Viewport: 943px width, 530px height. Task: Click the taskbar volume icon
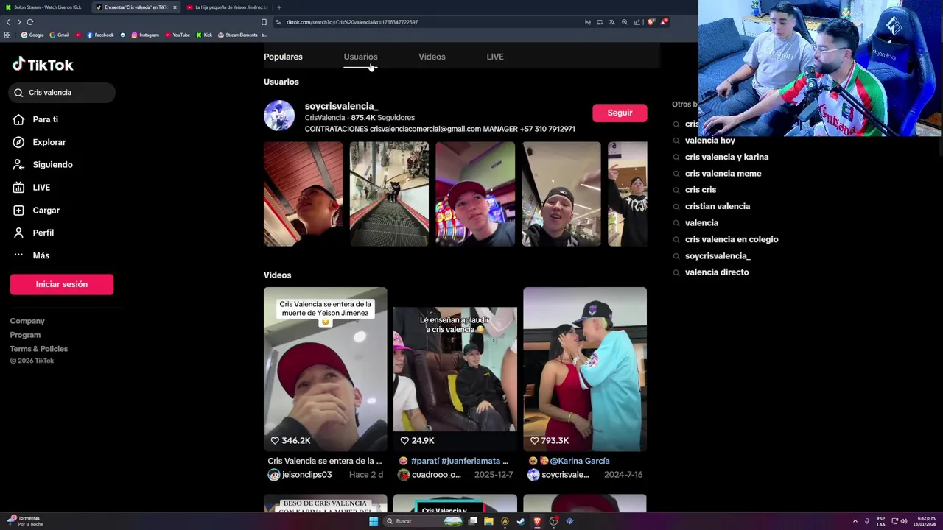[904, 521]
